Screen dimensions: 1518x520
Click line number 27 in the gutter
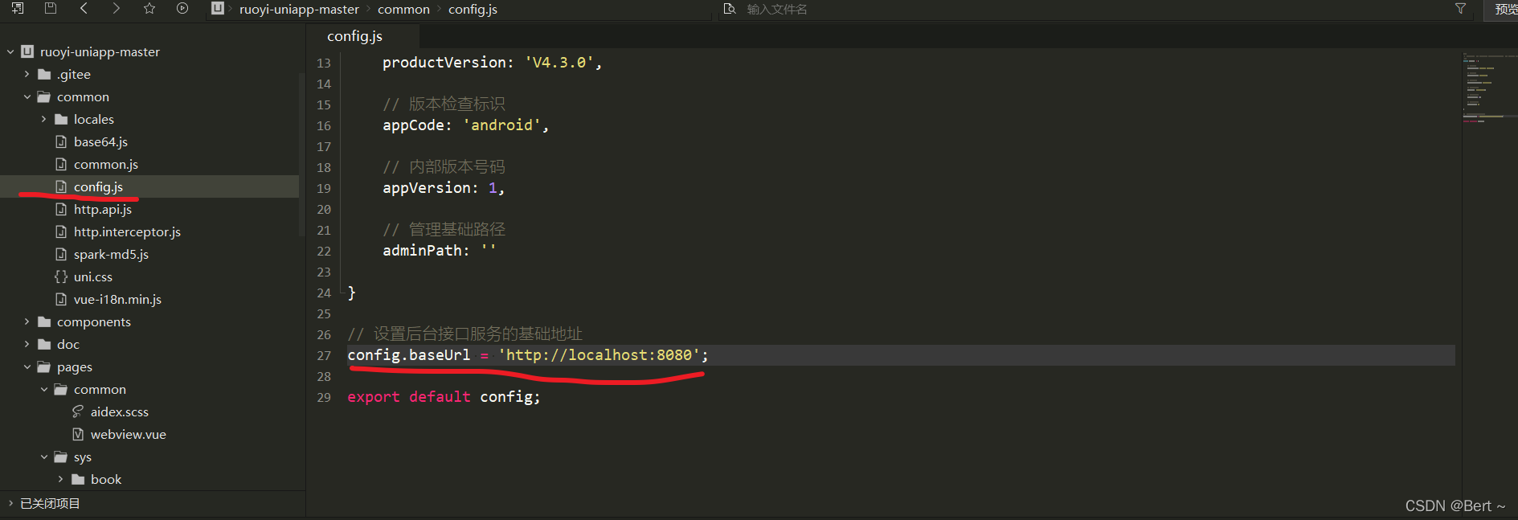(x=324, y=355)
